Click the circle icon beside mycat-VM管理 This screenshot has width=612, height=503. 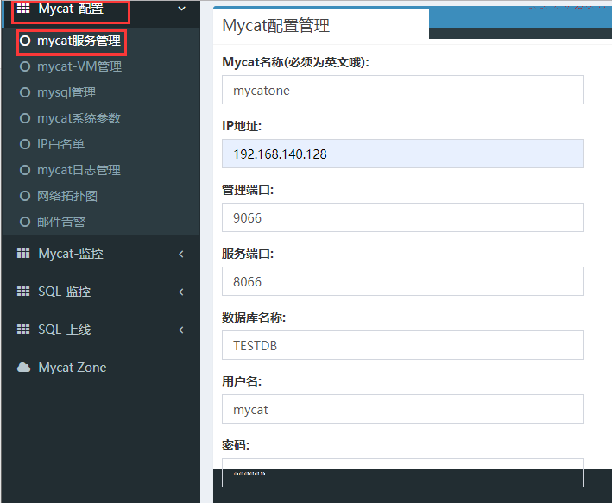tap(25, 66)
